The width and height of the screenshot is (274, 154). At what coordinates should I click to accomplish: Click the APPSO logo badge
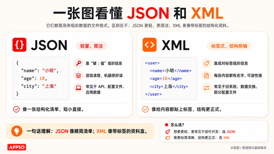point(17,147)
